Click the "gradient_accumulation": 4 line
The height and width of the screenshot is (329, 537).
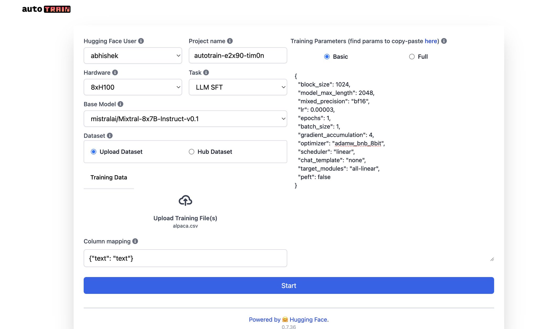point(336,135)
